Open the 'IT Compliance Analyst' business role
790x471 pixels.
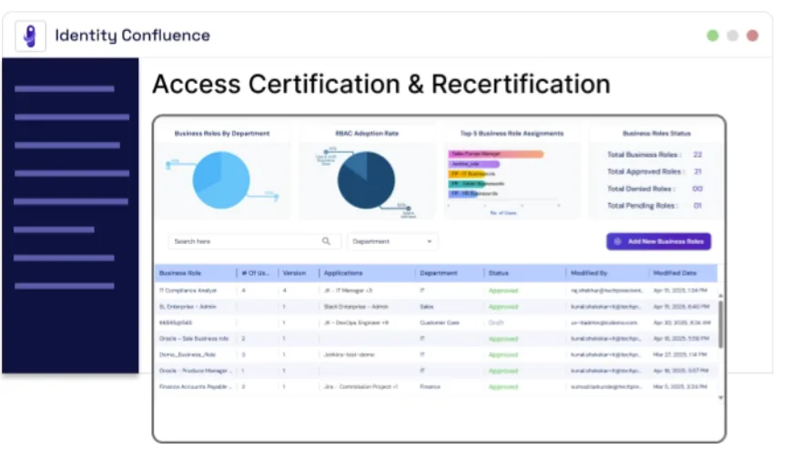pyautogui.click(x=187, y=291)
